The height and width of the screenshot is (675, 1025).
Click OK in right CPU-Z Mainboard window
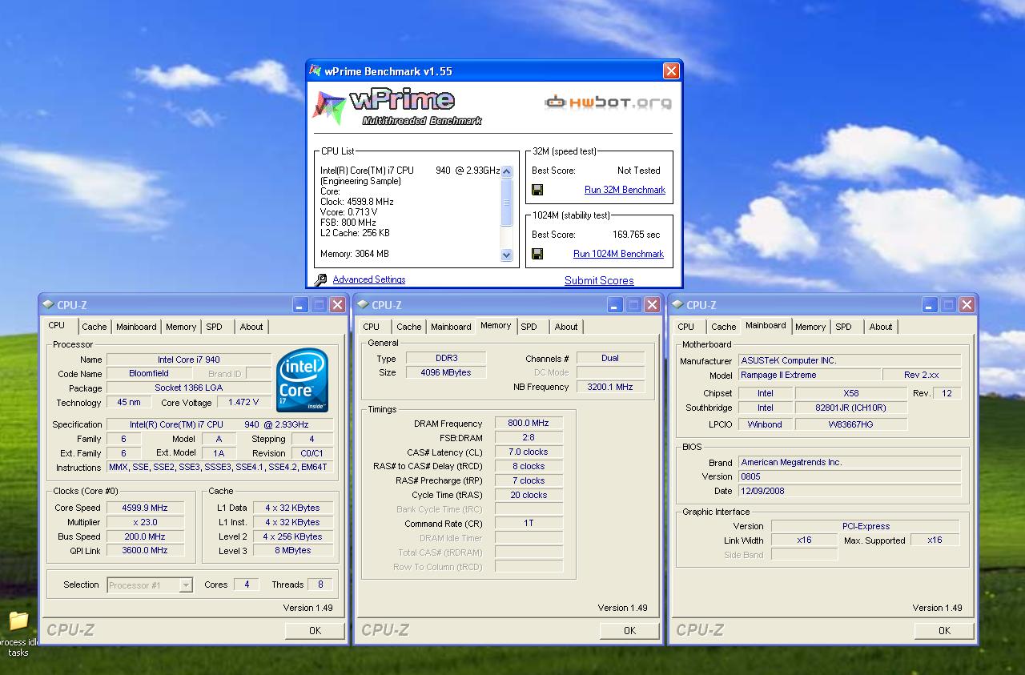click(944, 630)
